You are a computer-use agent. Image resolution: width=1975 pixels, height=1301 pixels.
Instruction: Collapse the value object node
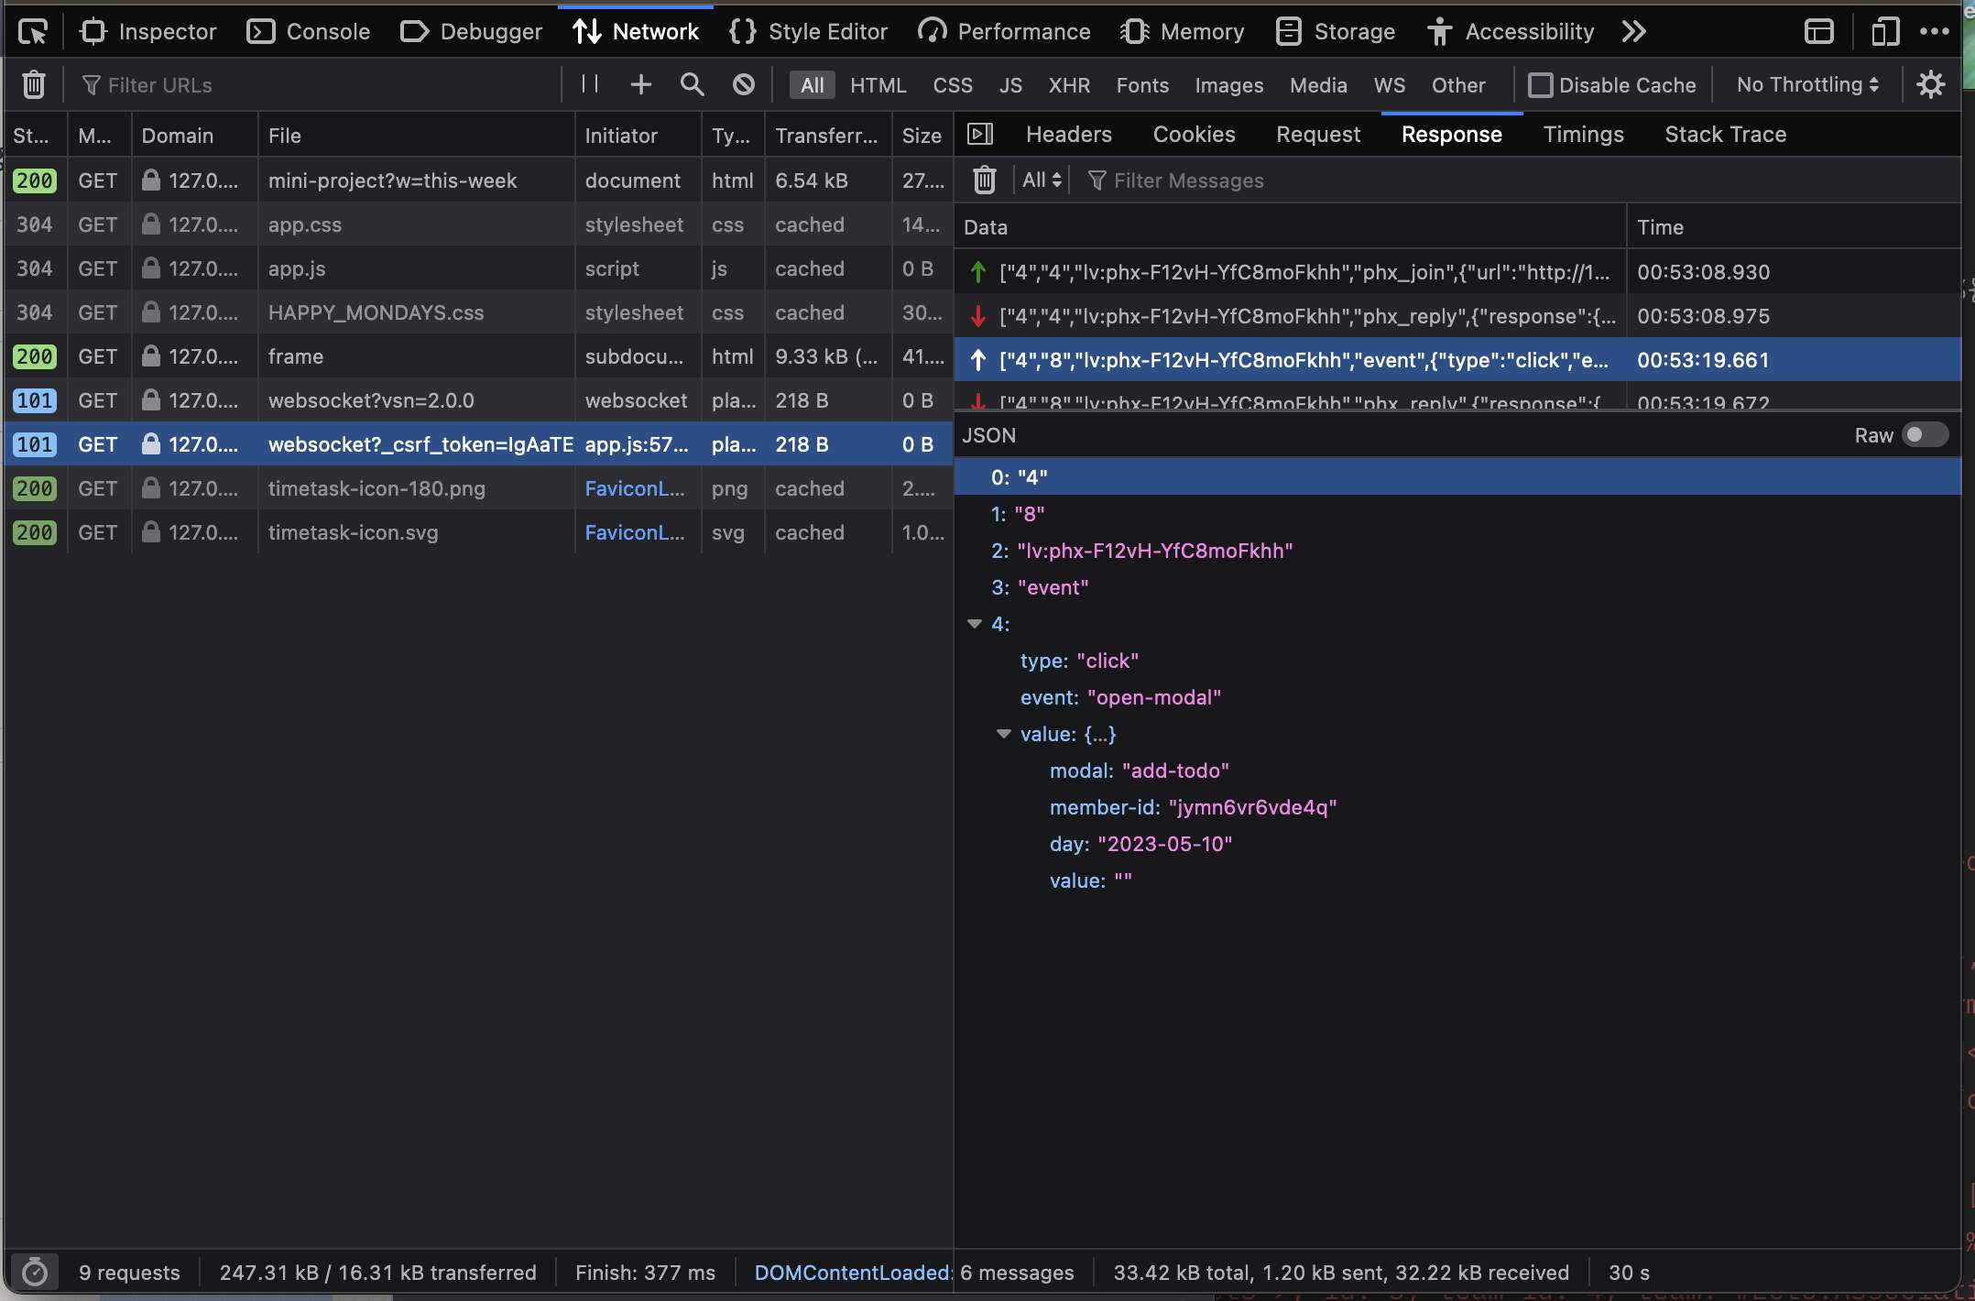point(1004,734)
